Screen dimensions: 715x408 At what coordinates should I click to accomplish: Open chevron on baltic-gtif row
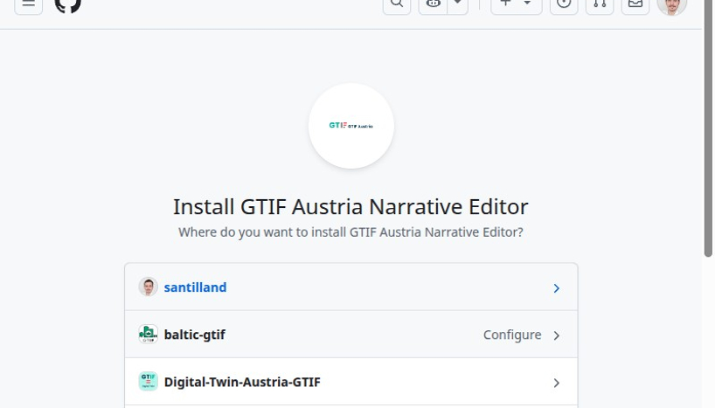click(x=556, y=335)
